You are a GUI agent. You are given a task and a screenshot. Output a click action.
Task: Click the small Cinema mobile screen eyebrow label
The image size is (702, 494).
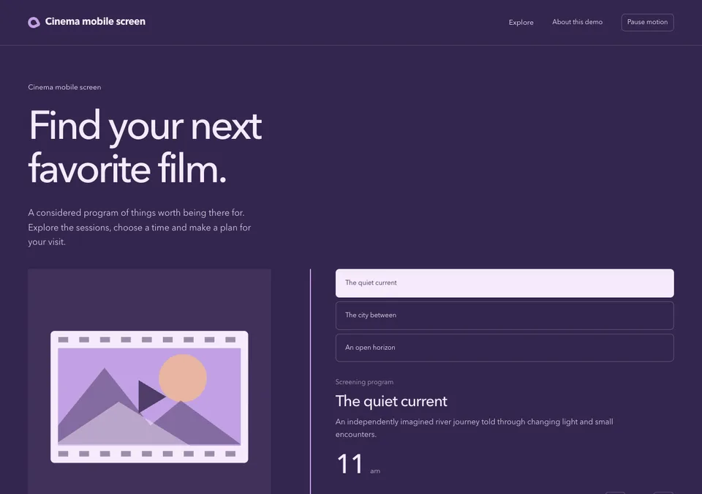[x=64, y=87]
